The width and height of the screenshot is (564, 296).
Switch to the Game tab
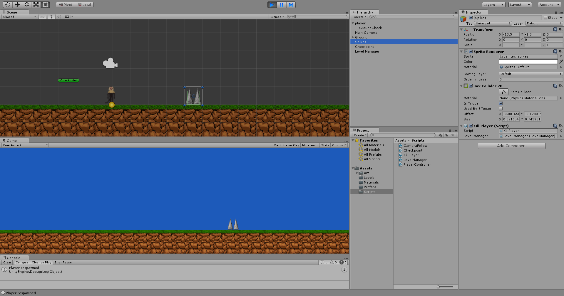point(14,140)
